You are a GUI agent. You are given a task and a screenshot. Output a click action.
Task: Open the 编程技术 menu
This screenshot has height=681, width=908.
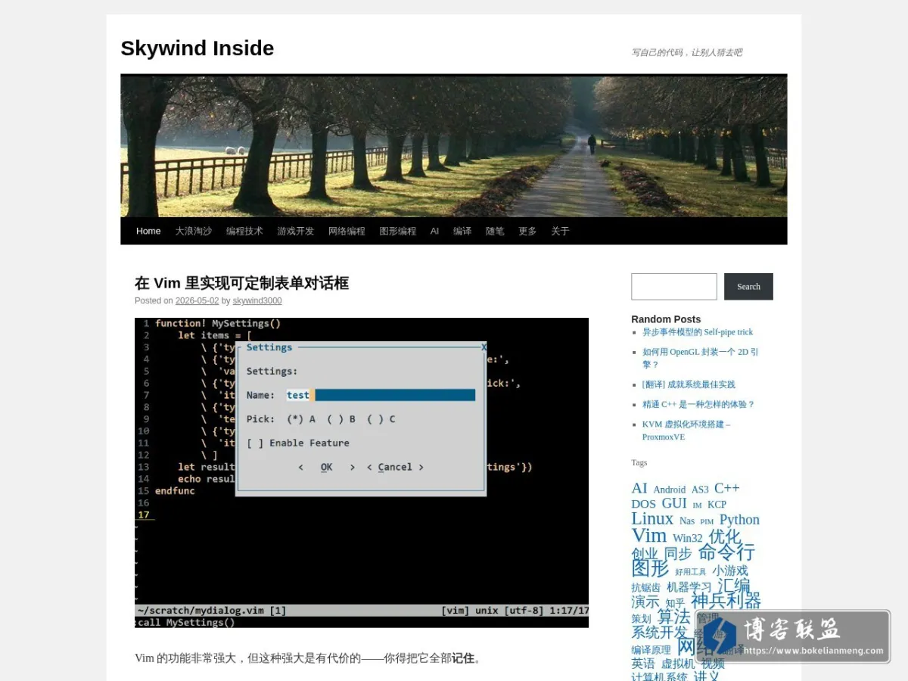244,231
